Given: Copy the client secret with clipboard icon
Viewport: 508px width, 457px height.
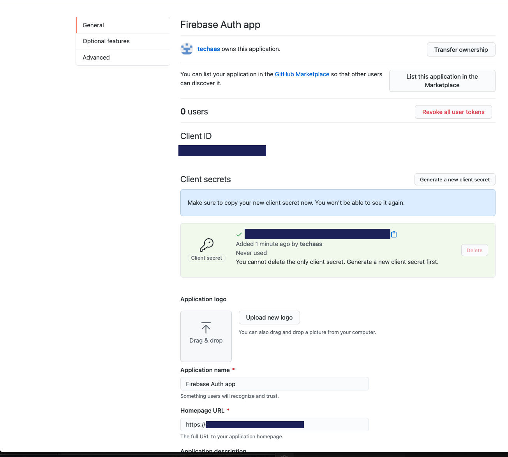Looking at the screenshot, I should [394, 234].
